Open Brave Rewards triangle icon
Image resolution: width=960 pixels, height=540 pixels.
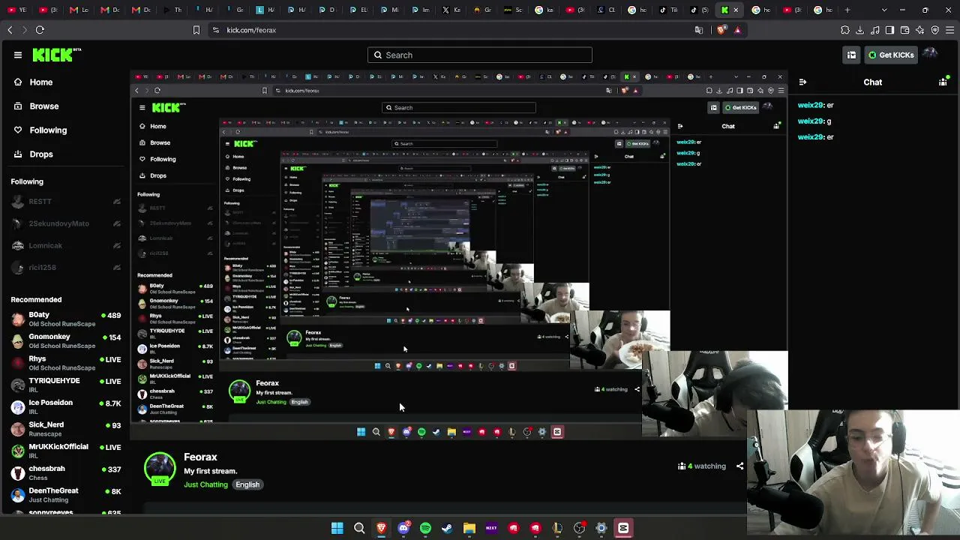tap(737, 30)
